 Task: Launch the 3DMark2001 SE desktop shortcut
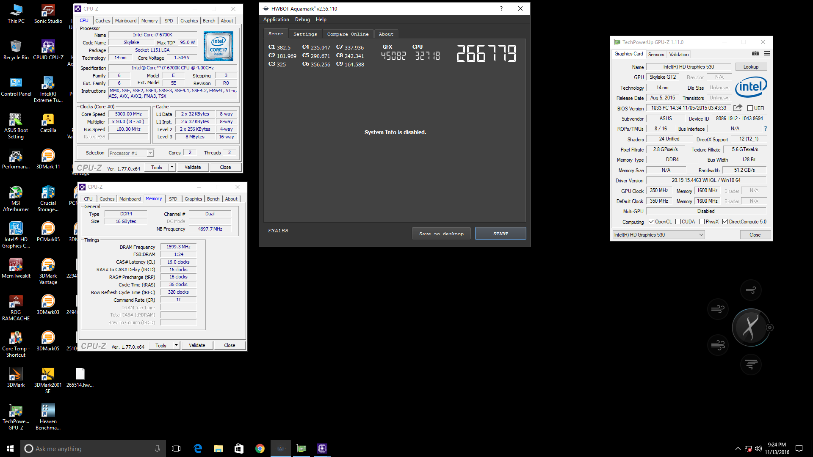(48, 380)
